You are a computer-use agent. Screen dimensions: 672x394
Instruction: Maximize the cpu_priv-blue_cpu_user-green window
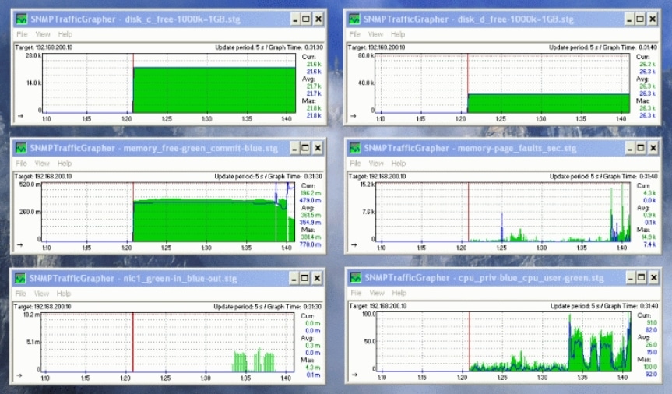(642, 278)
